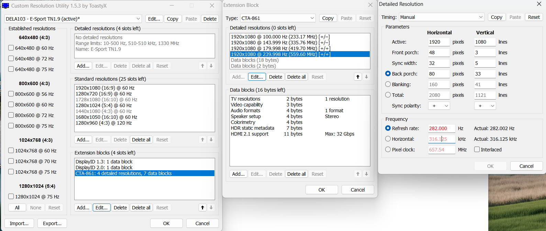Viewport: 546px width, 231px height.
Task: Click down arrow under Data blocks list
Action: [x=366, y=174]
